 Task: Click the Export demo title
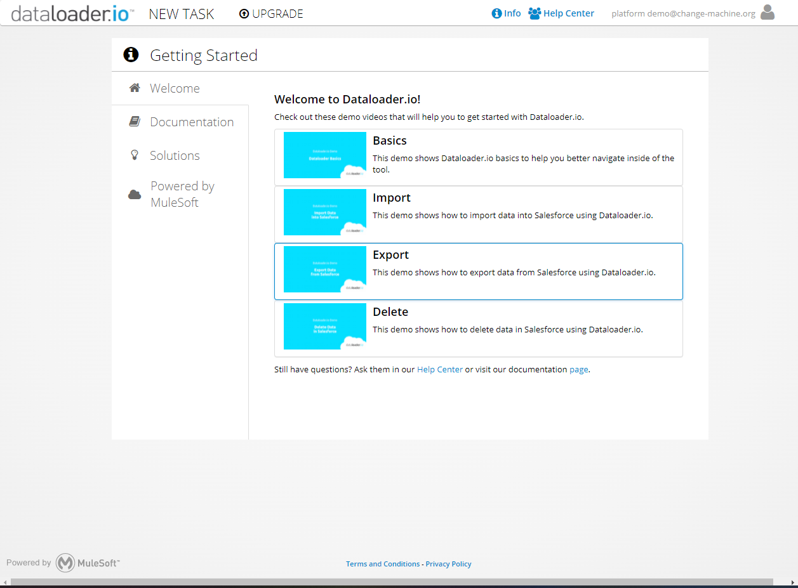(x=391, y=255)
